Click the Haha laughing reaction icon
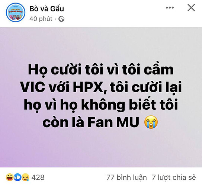The image size is (202, 186). 10,177
